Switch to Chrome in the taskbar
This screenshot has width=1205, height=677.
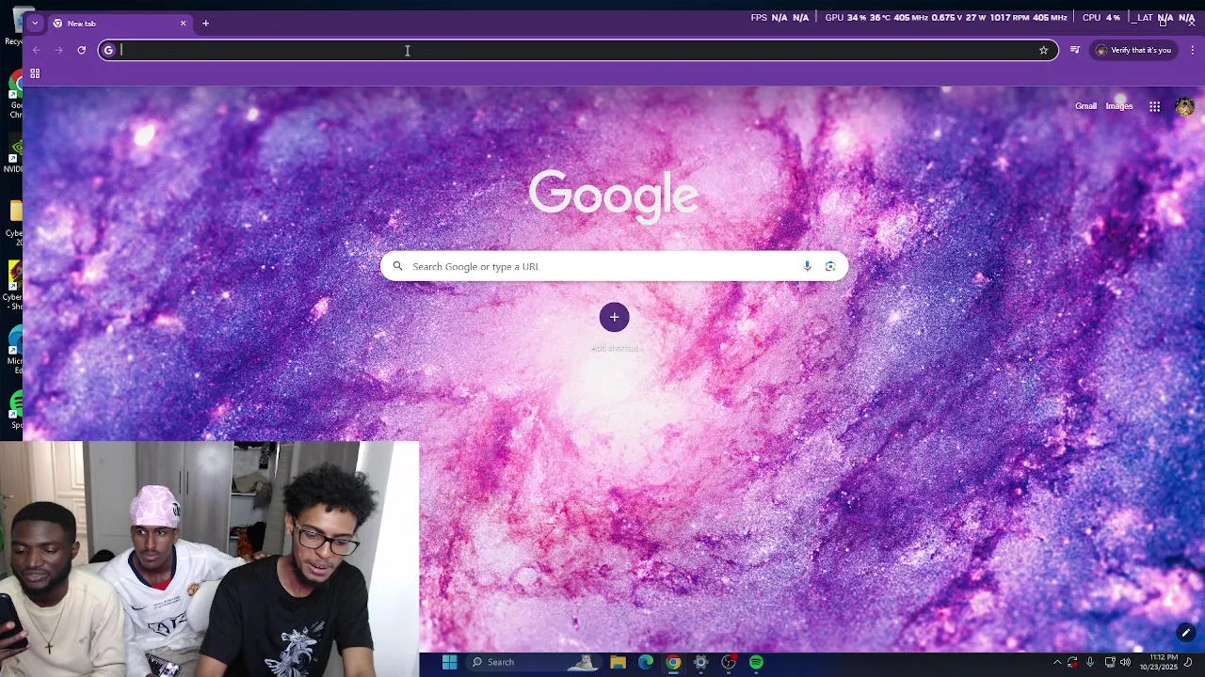pyautogui.click(x=673, y=662)
